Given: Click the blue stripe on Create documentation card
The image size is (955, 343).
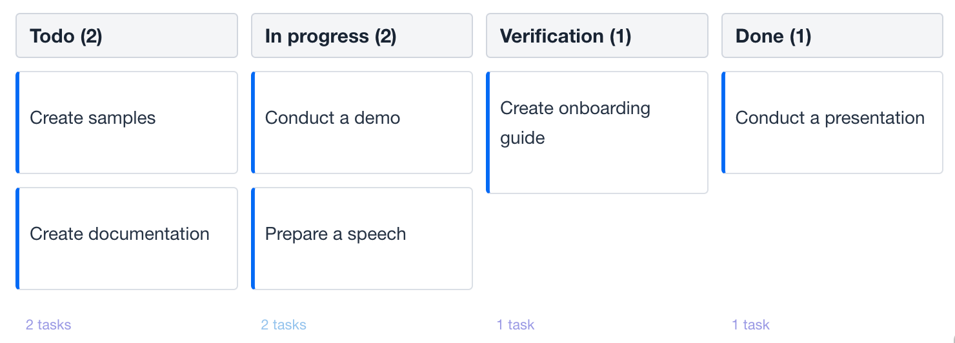Looking at the screenshot, I should click(x=17, y=239).
